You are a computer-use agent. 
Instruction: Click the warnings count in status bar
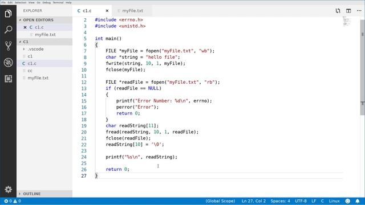(17, 201)
